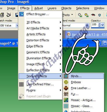Click the Mosaic - Glass icon

tap(66, 106)
